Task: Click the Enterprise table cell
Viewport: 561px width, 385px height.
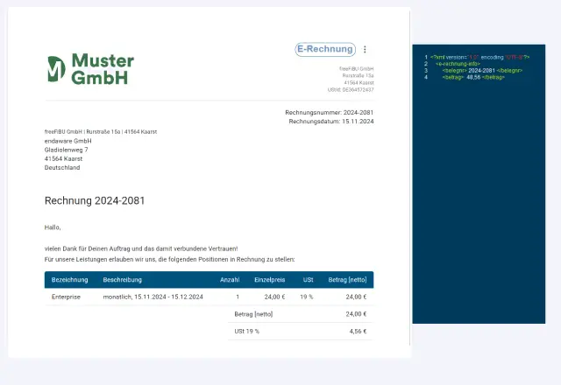Action: pyautogui.click(x=67, y=297)
